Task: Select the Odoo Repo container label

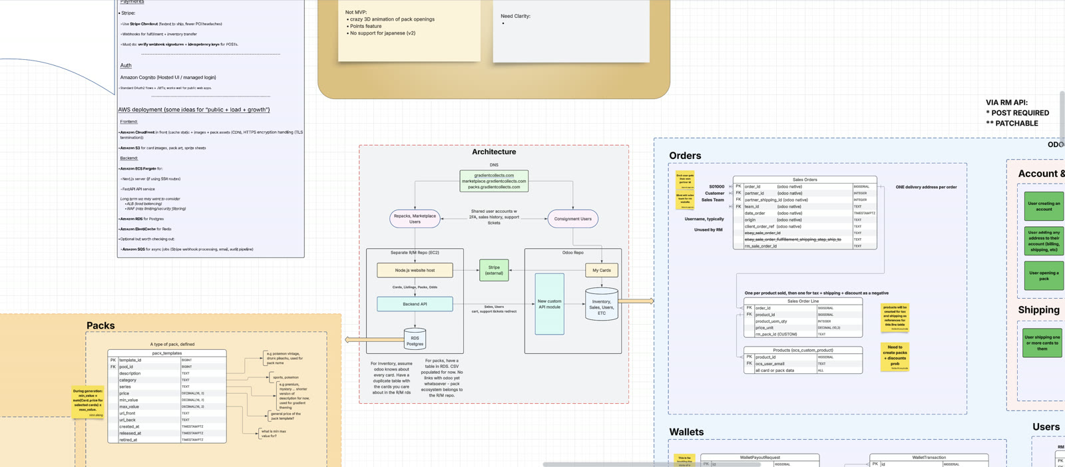Action: tap(572, 253)
